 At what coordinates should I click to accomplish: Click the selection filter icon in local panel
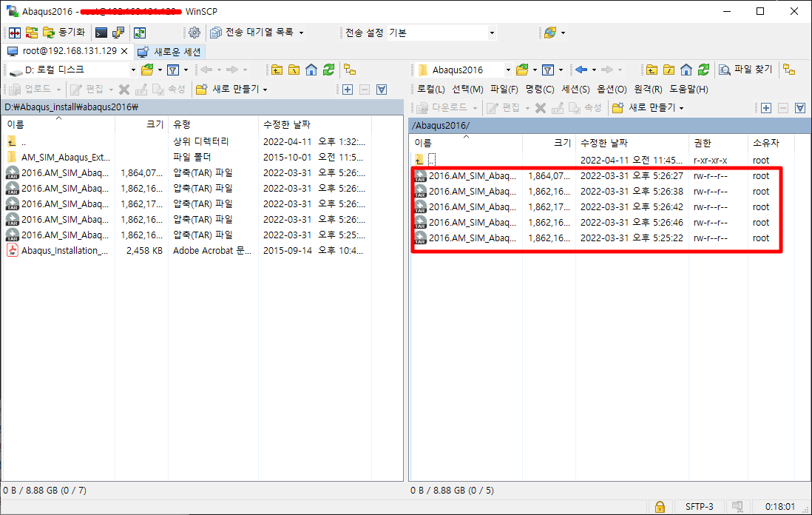pyautogui.click(x=382, y=90)
